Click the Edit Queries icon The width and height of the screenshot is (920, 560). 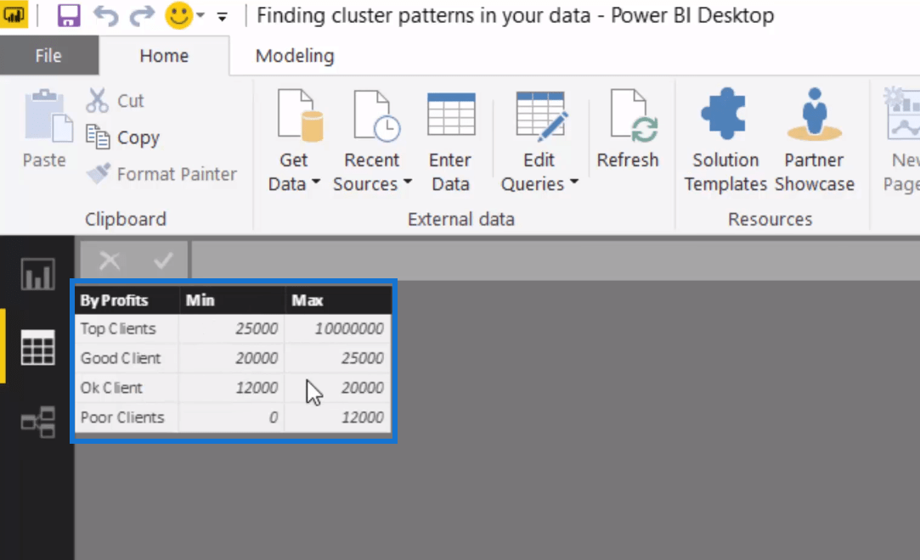(541, 115)
